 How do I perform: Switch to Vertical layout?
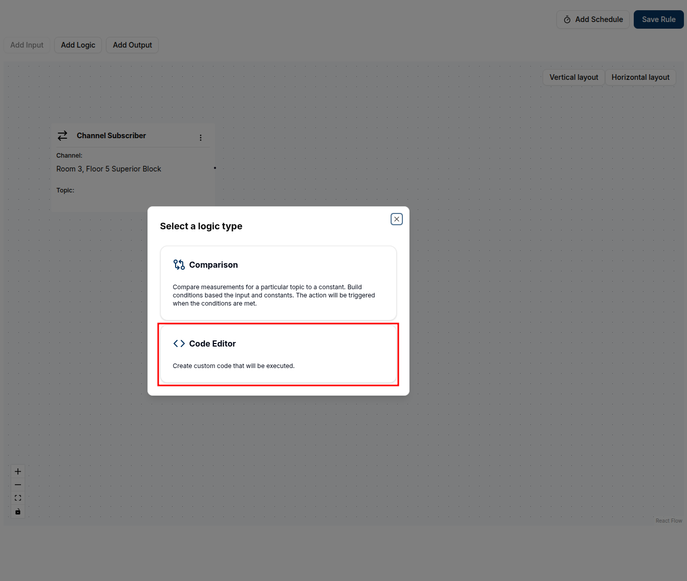click(573, 77)
